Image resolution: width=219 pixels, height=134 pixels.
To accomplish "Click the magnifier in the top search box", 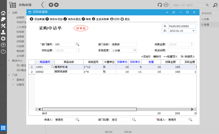I will 207,5.
